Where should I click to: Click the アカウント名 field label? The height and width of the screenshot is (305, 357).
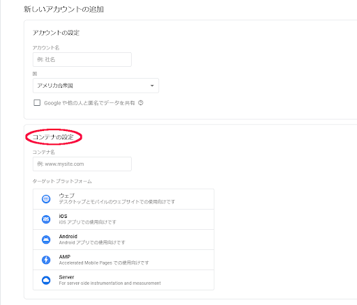[x=46, y=48]
